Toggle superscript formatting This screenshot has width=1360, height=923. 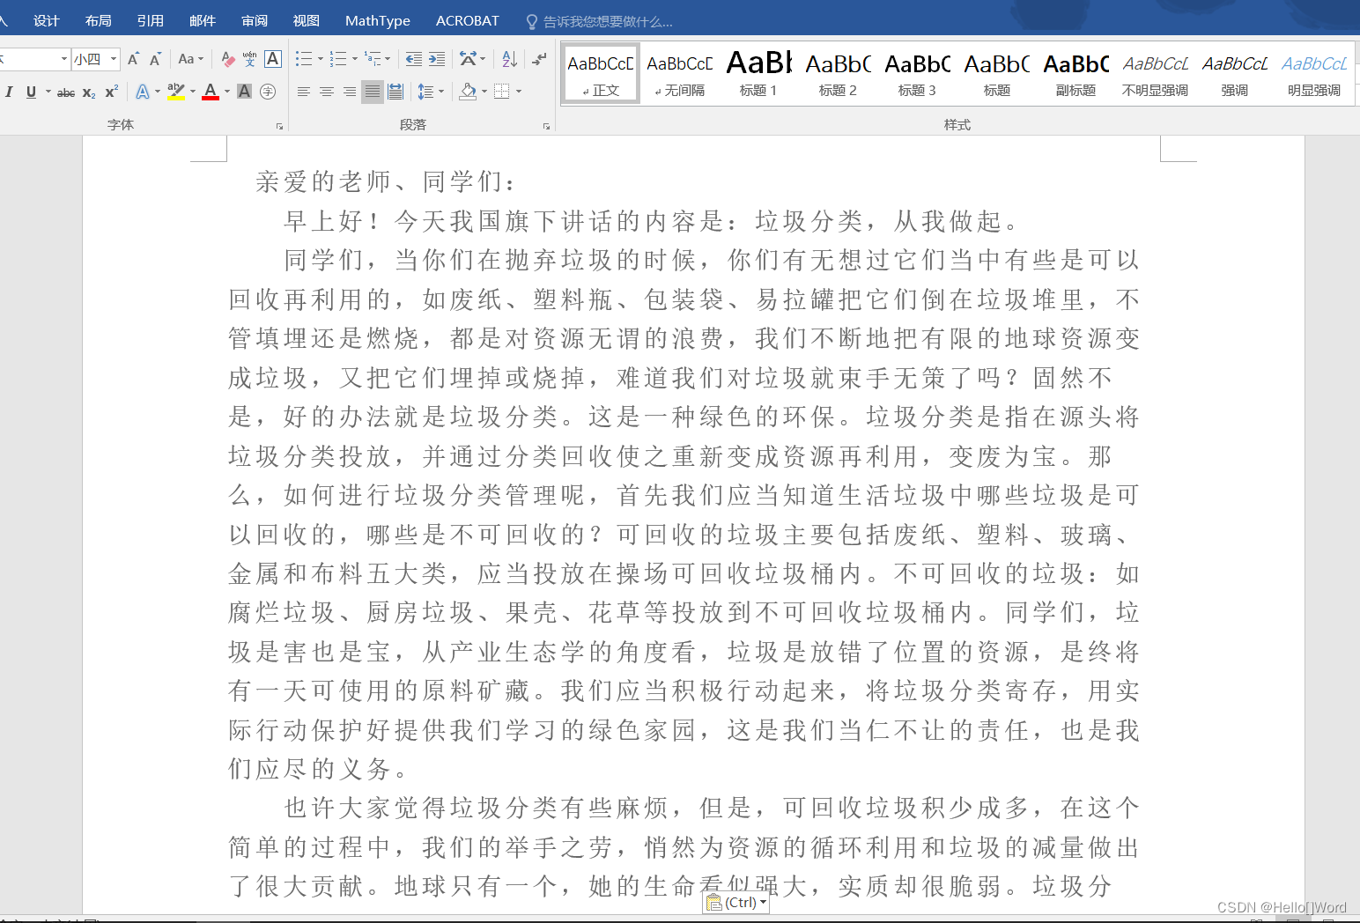pyautogui.click(x=111, y=92)
